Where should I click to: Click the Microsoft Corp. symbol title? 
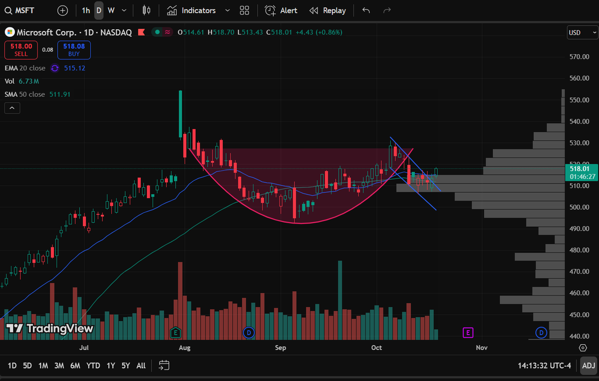point(47,32)
